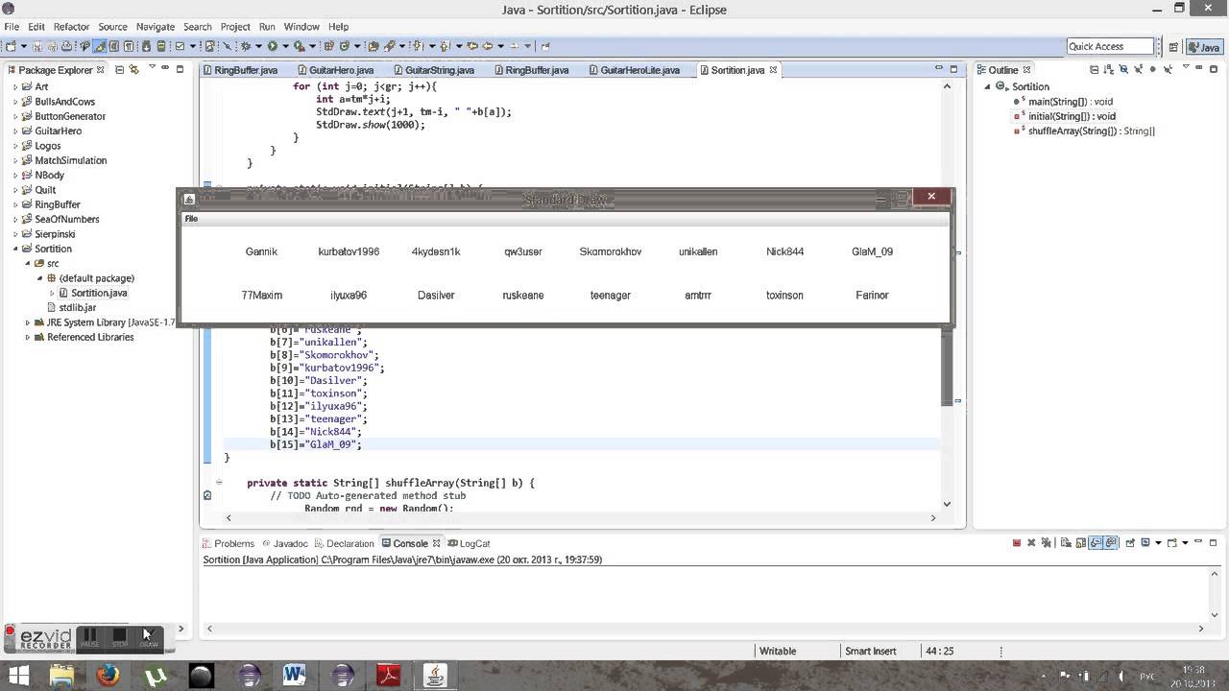Toggle Hide Static Members in Outline
This screenshot has width=1229, height=691.
tap(1139, 69)
